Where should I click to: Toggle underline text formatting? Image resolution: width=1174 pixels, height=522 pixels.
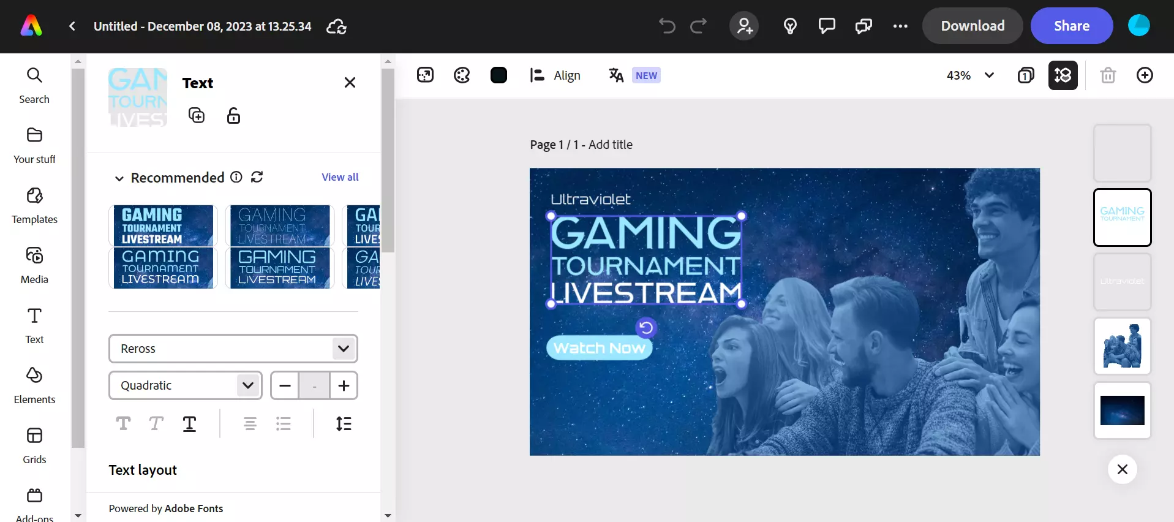pos(189,423)
